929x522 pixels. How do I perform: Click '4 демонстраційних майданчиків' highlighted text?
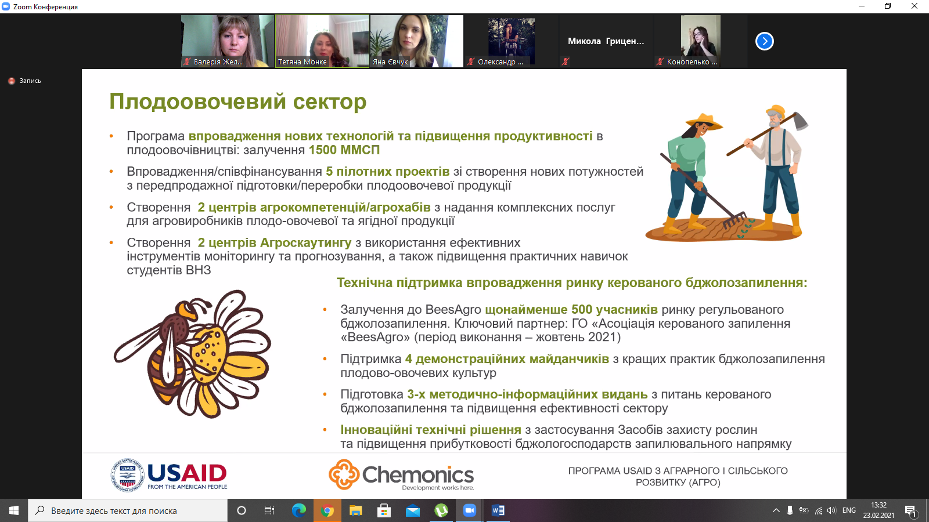pyautogui.click(x=507, y=359)
